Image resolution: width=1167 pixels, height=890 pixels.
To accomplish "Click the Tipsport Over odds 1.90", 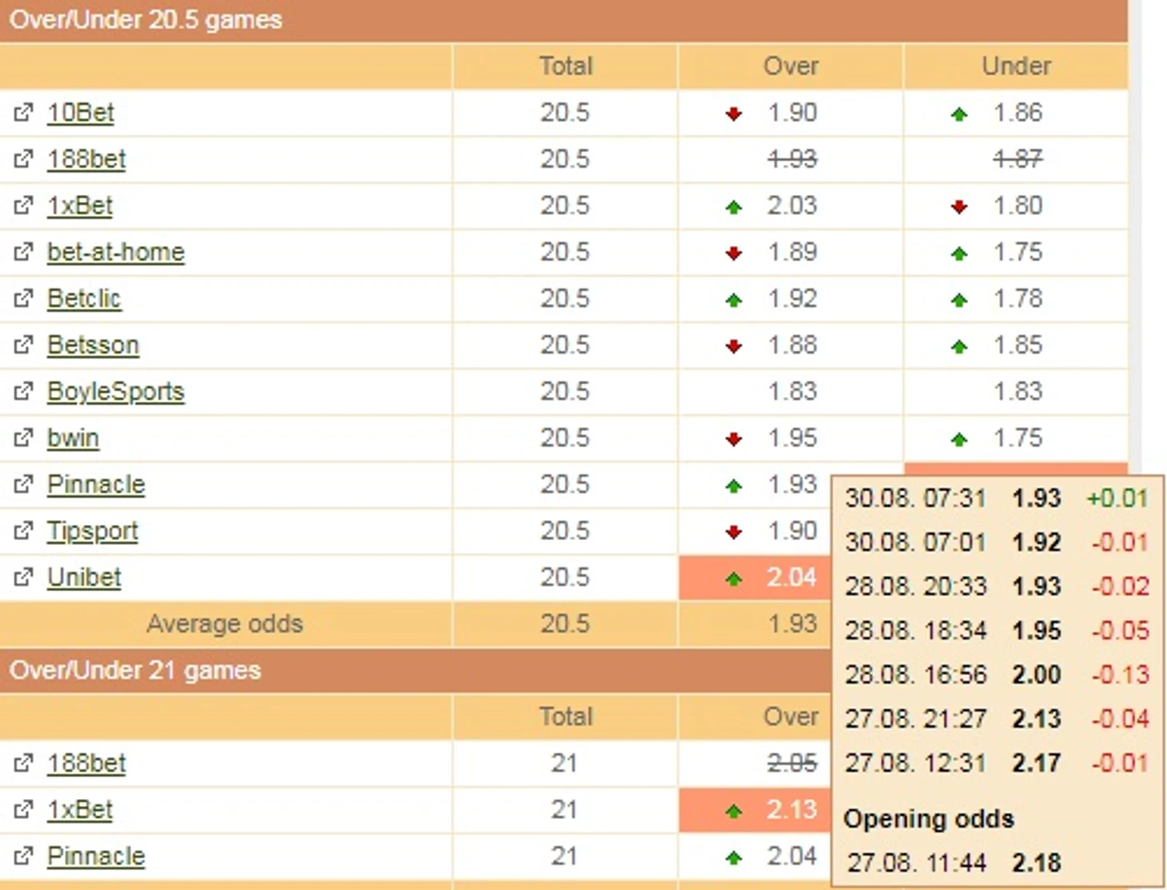I will [x=792, y=531].
